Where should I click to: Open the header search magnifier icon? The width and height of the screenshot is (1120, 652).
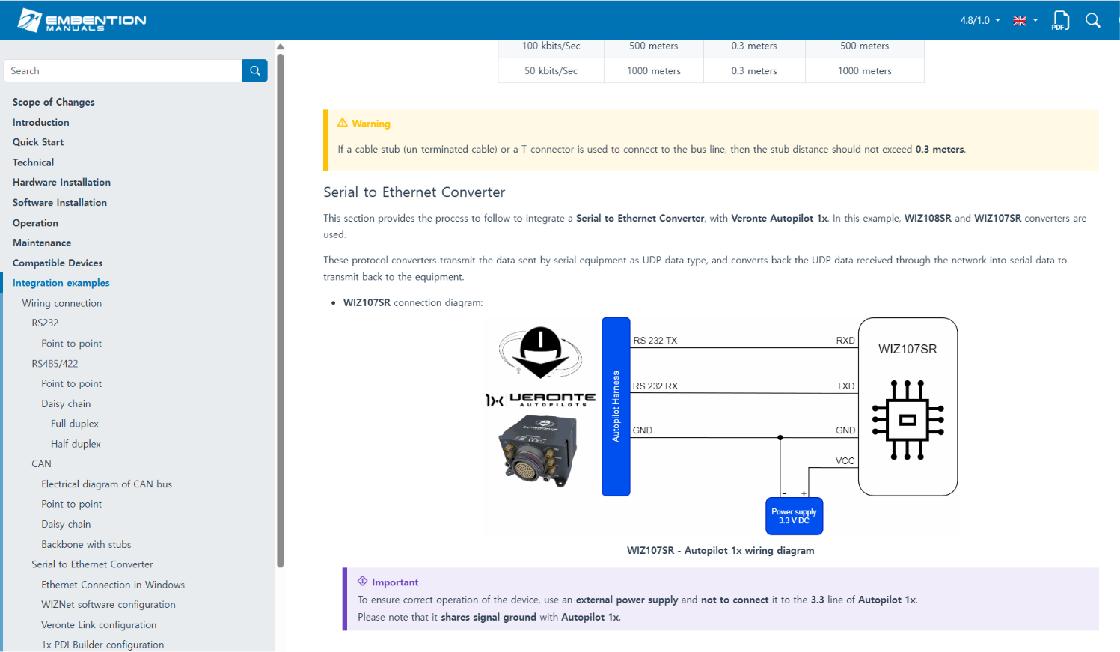coord(1093,20)
